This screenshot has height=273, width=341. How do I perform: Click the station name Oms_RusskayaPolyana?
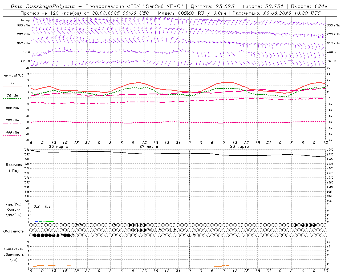43,6
